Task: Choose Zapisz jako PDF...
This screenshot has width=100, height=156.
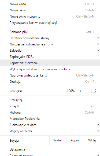Action: [x=50, y=57]
